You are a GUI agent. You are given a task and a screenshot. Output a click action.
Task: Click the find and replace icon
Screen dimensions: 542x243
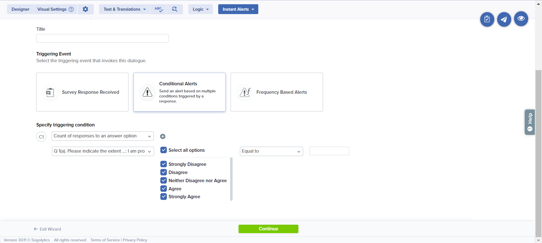click(175, 9)
